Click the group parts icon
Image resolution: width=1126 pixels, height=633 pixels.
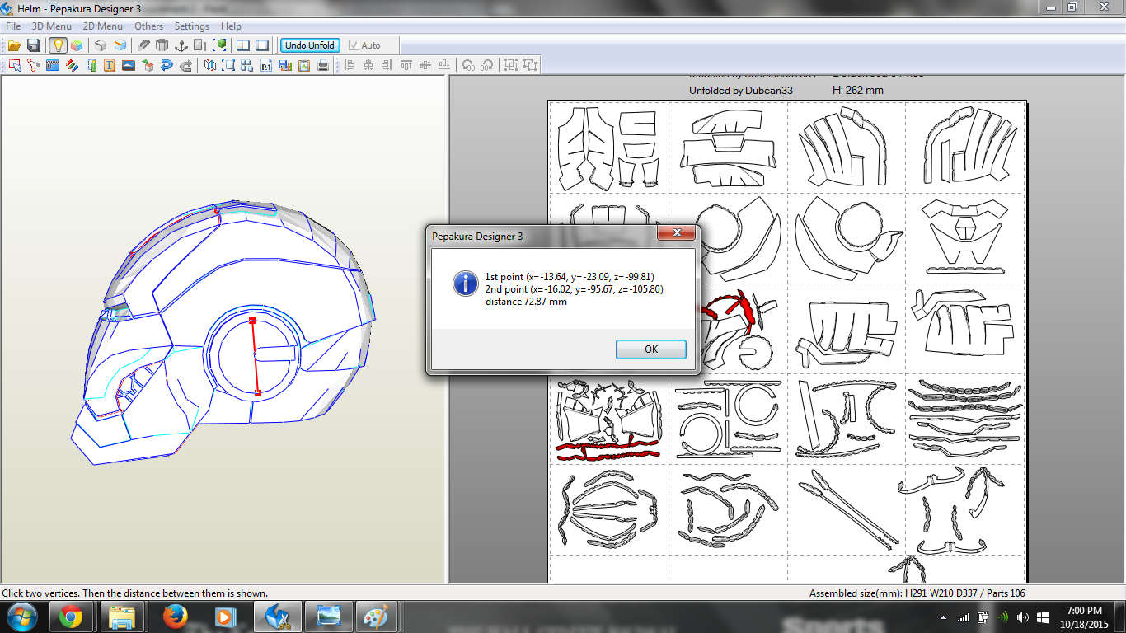(510, 65)
